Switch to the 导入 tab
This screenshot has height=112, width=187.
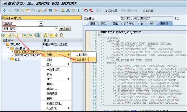tap(103, 24)
